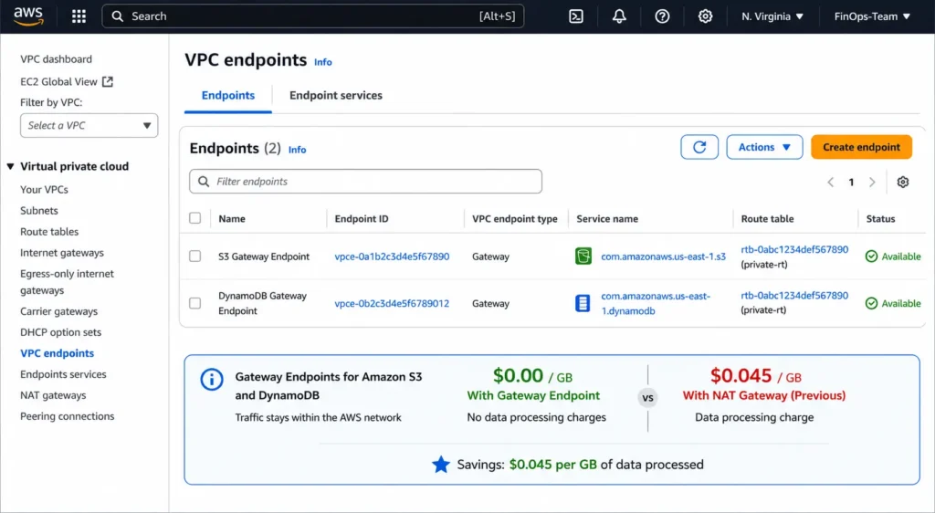Click the Route table column header

point(767,219)
